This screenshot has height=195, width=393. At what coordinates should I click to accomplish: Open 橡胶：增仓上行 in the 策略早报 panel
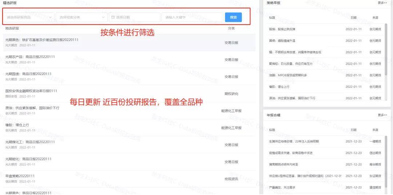pos(279,87)
